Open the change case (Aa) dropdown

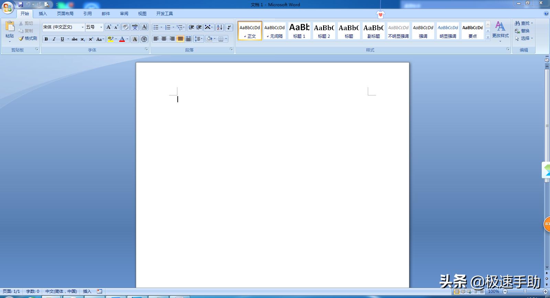click(x=100, y=39)
